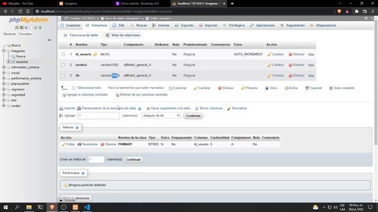The width and height of the screenshot is (378, 212).
Task: Click the primary key icon beside id_usuario
Action: pos(95,54)
